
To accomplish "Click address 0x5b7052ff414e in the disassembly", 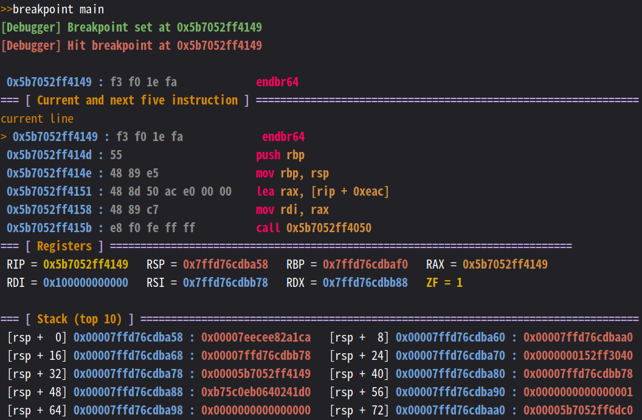I will coord(49,174).
